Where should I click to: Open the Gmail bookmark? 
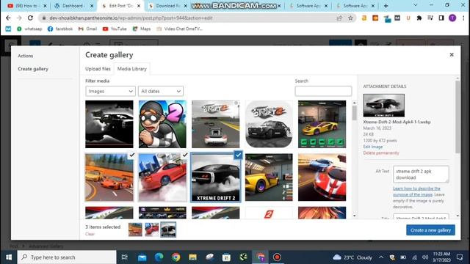click(87, 29)
